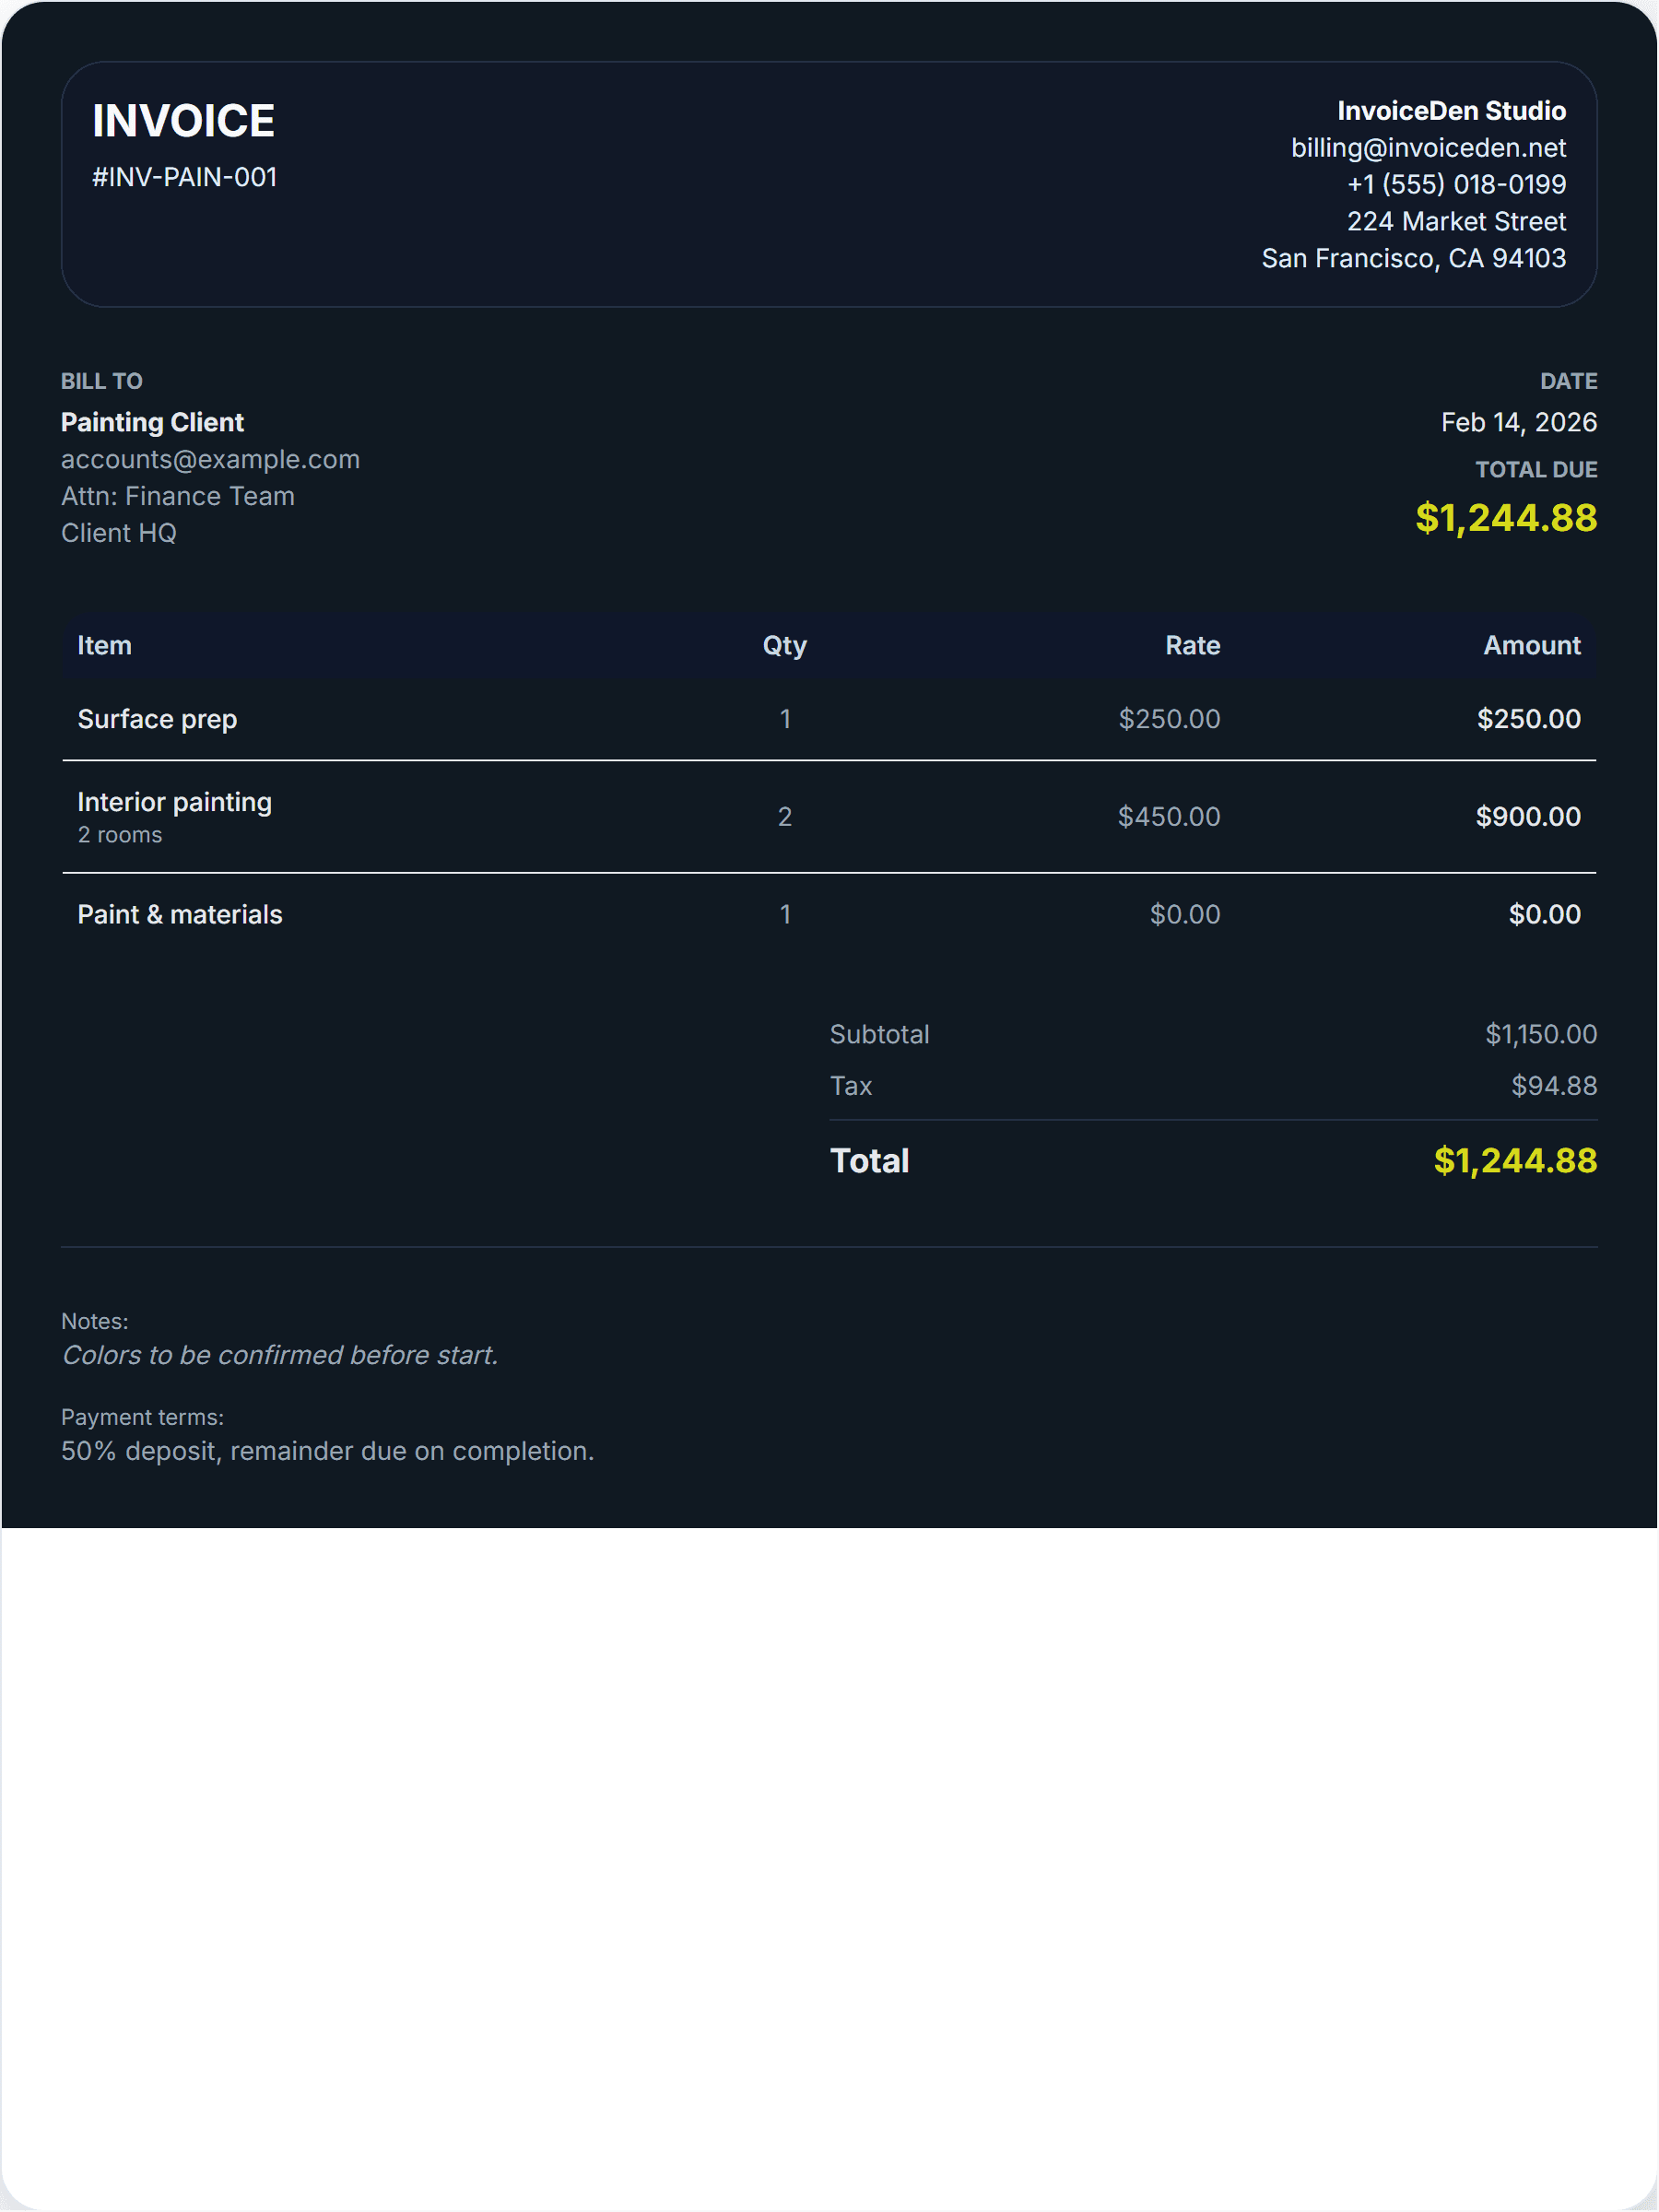1659x2212 pixels.
Task: Click the billing@invoiceden.net email address
Action: pyautogui.click(x=1427, y=148)
